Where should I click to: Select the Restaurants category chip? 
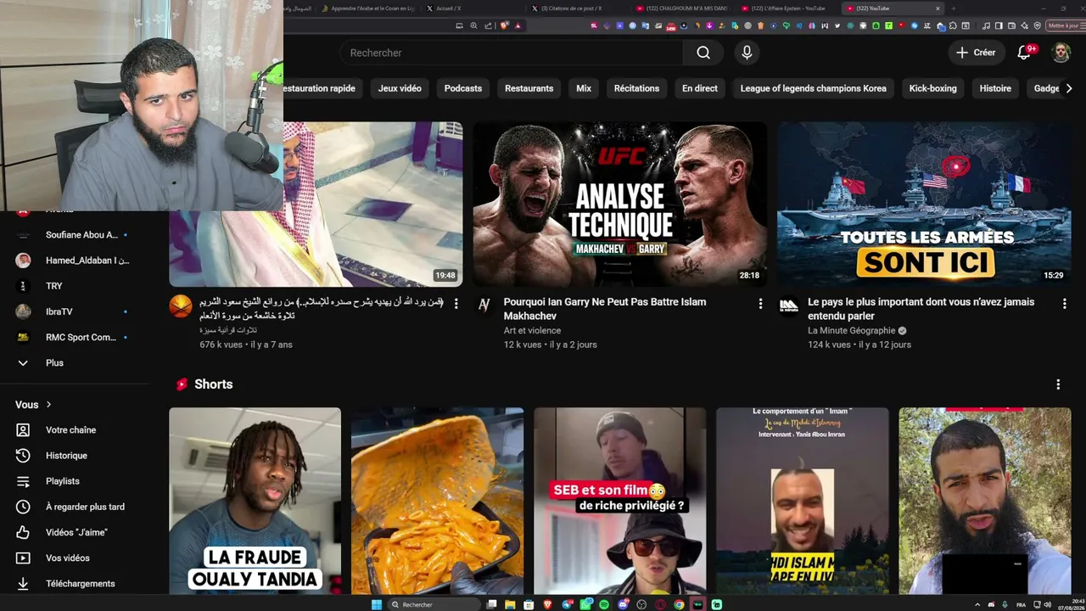point(529,88)
